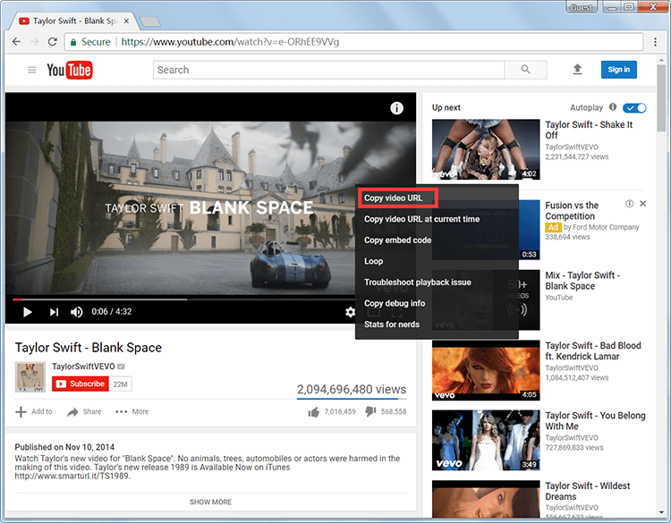The image size is (671, 523).
Task: Choose Troubleshoot playback issue
Action: [437, 283]
